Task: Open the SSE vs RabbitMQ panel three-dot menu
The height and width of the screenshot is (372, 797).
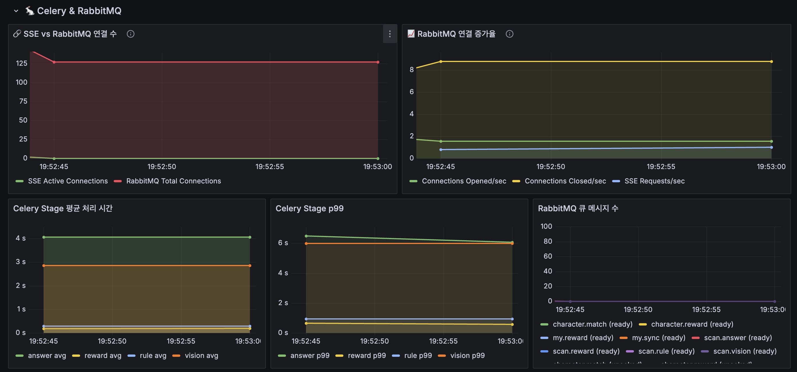Action: coord(390,34)
